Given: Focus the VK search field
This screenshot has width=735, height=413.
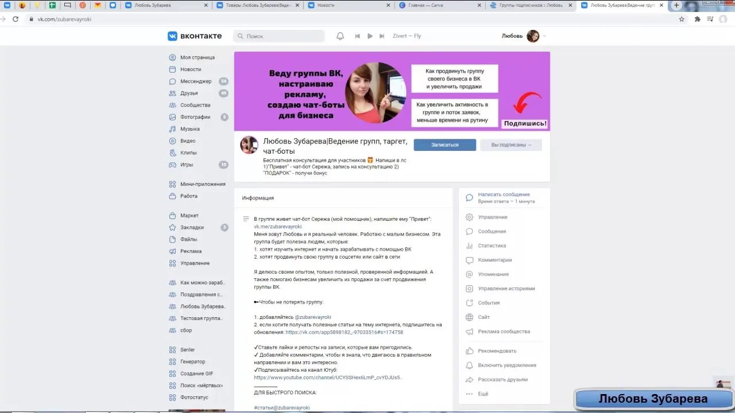Looking at the screenshot, I should tap(279, 36).
